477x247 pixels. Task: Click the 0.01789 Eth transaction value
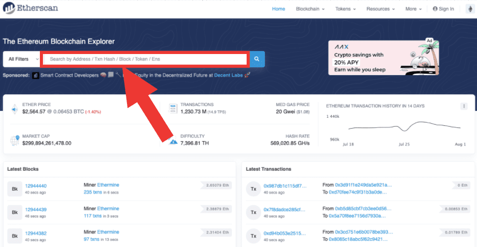tap(454, 232)
